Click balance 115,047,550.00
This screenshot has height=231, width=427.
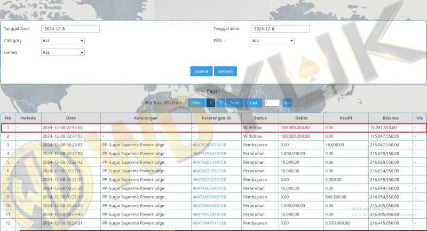pyautogui.click(x=384, y=137)
